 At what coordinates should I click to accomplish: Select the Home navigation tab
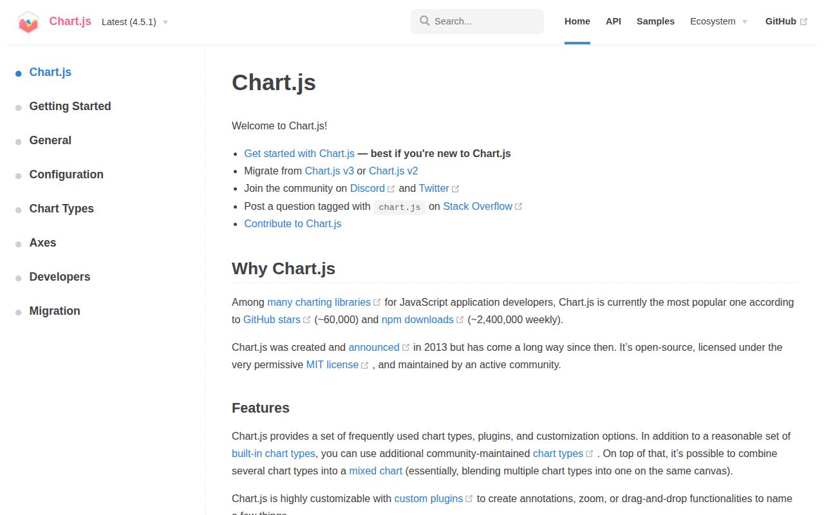pos(577,21)
